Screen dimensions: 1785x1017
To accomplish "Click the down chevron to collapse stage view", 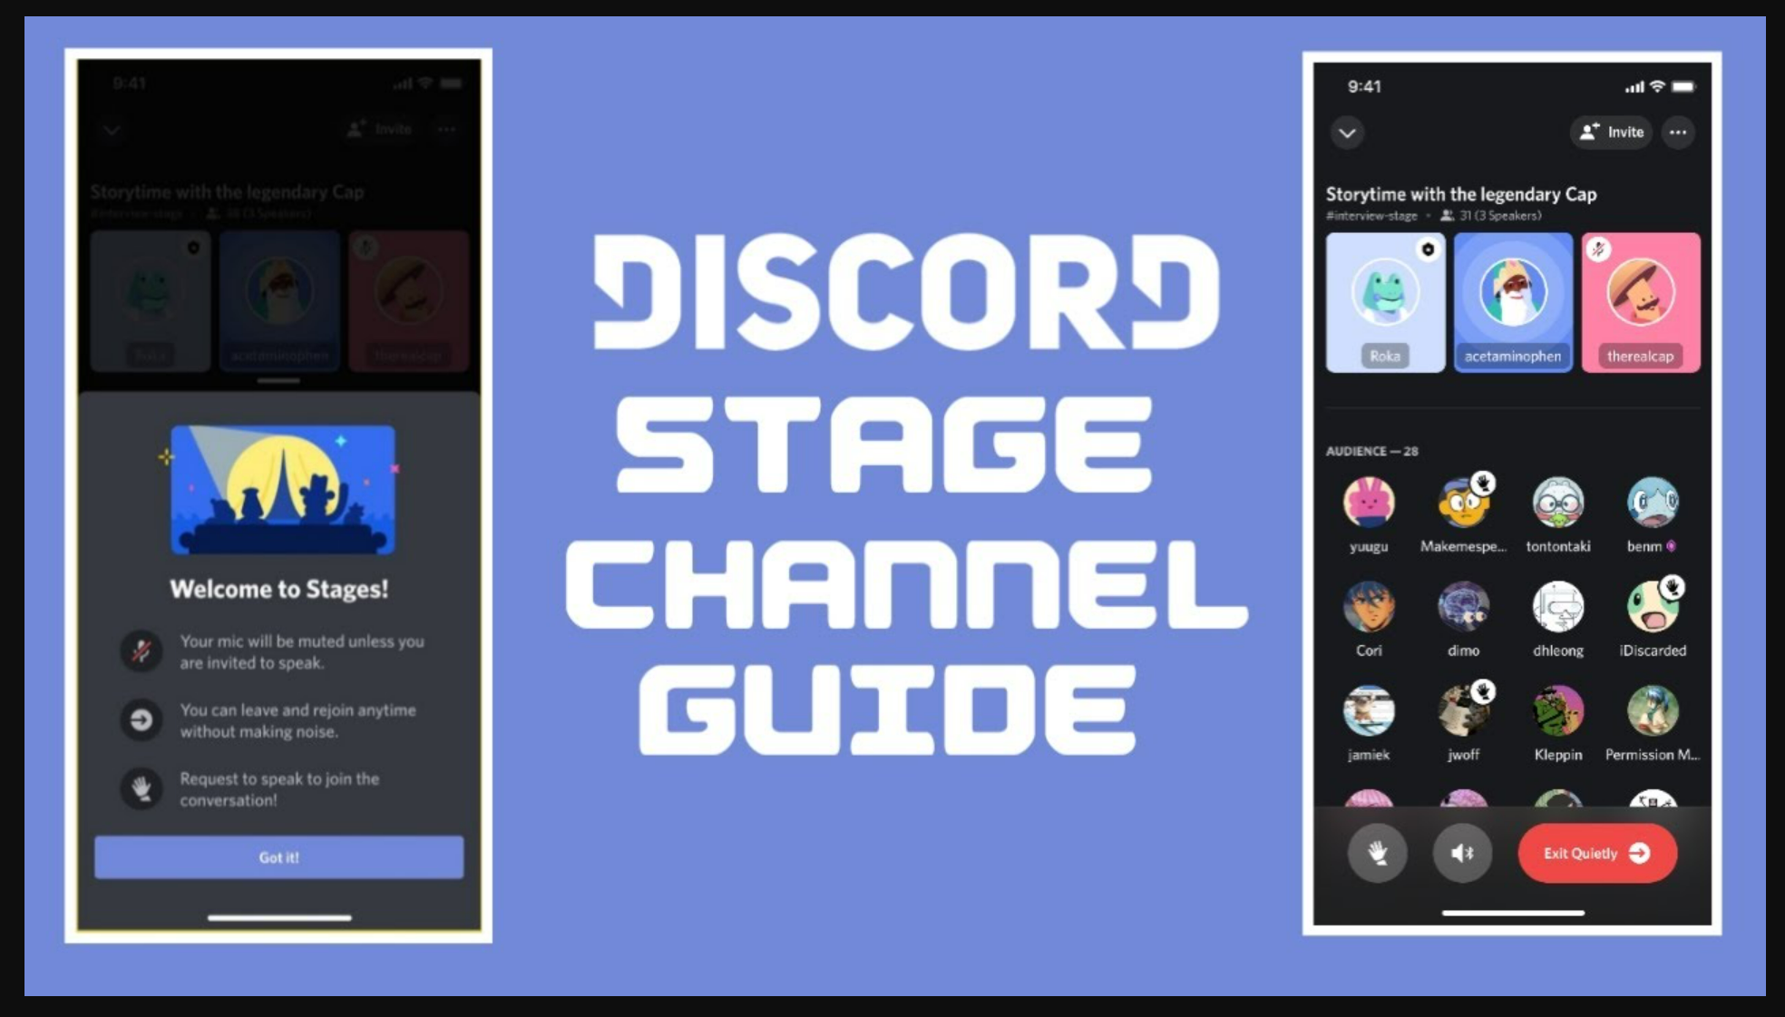I will tap(1346, 130).
